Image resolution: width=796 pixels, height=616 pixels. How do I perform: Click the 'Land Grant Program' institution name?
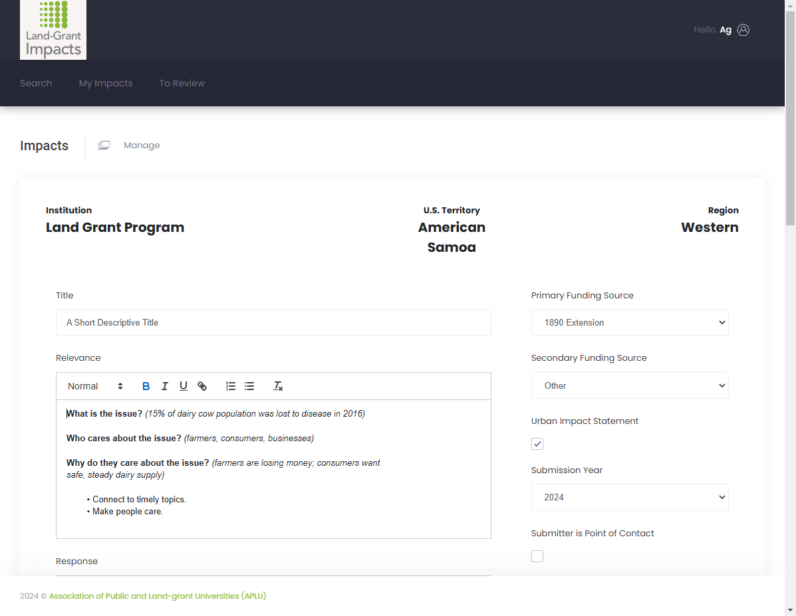pyautogui.click(x=115, y=227)
